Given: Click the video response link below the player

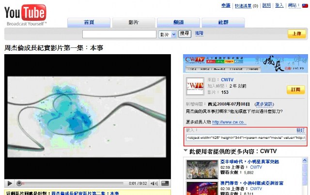Looking at the screenshot, I should (x=85, y=193).
